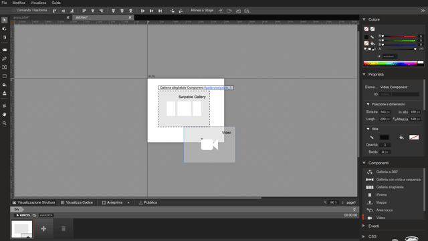Click the Pubblica button
This screenshot has height=241, width=428.
click(x=148, y=202)
